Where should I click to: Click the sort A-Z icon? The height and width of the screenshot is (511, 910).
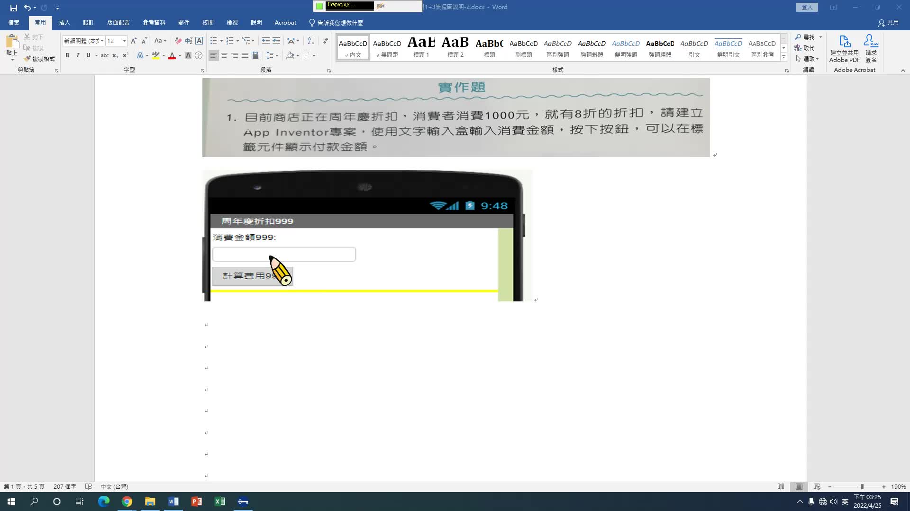(311, 41)
